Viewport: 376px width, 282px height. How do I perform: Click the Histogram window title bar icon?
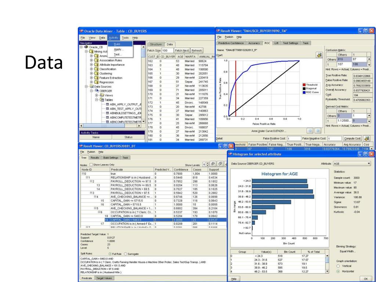point(230,154)
